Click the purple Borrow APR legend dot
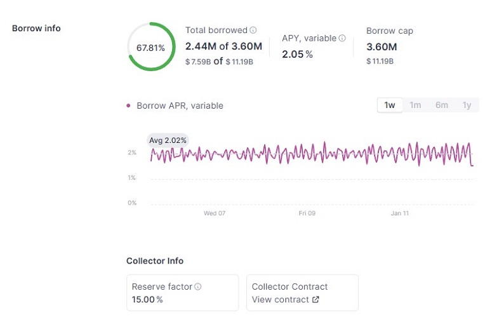The width and height of the screenshot is (492, 324). click(129, 106)
